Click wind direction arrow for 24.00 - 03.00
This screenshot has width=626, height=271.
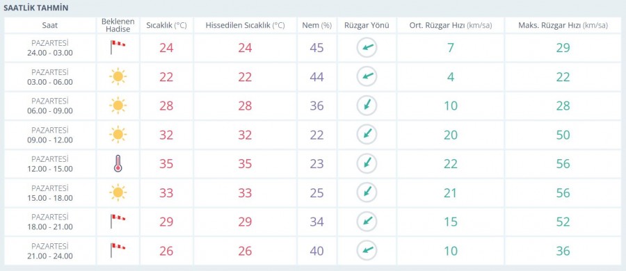coord(367,48)
